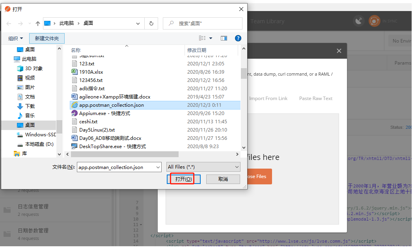Click the satellite interceptor icon in Postman

(x=359, y=21)
